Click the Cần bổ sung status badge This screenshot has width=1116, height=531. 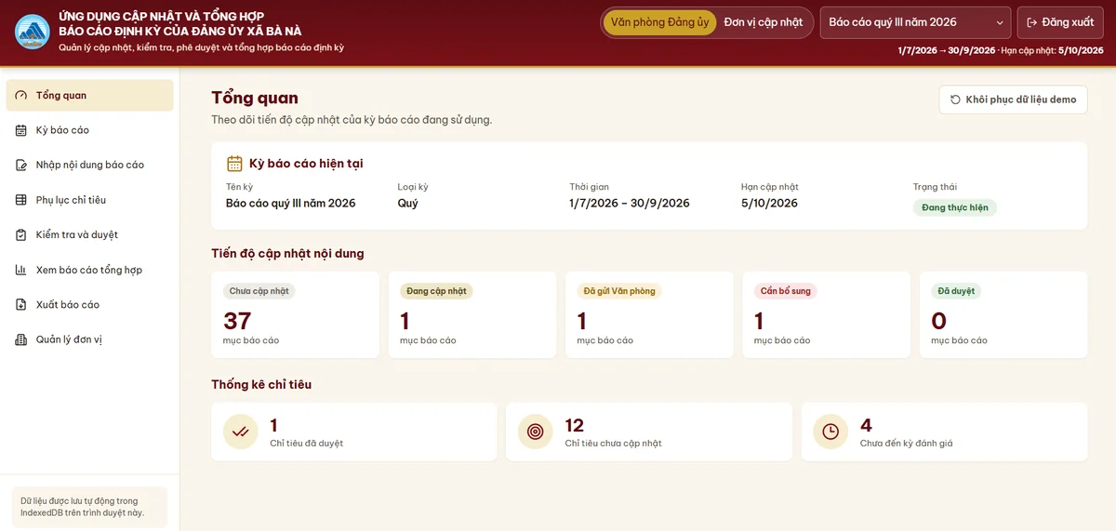tap(786, 291)
